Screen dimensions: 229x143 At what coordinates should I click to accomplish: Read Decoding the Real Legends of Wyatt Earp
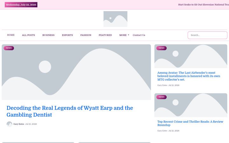70,111
